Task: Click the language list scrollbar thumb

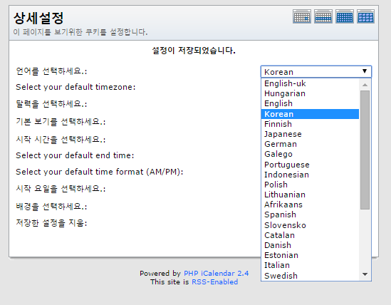Action: [x=365, y=150]
